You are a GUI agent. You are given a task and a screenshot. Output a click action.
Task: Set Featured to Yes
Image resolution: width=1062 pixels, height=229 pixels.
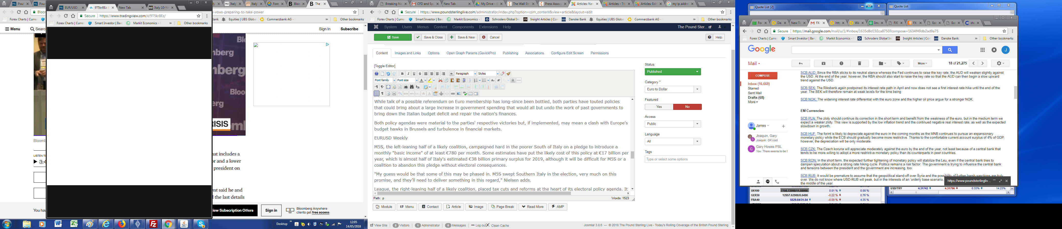click(659, 107)
